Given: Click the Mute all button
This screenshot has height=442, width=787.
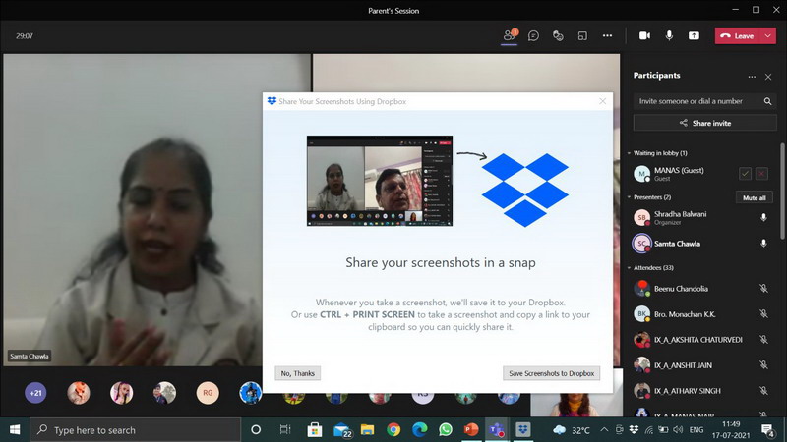Looking at the screenshot, I should (x=754, y=198).
